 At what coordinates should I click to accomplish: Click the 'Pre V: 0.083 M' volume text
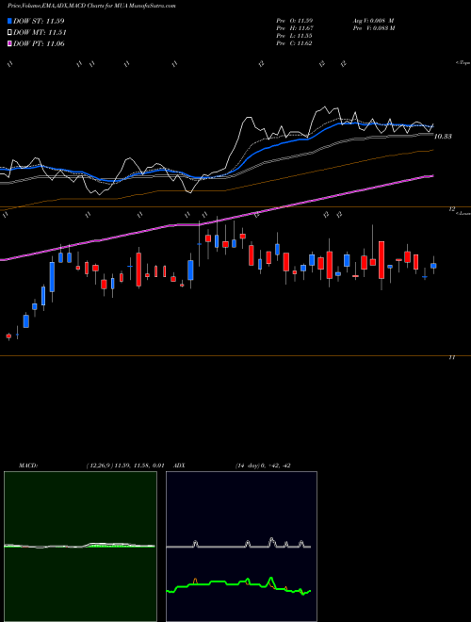tap(373, 28)
